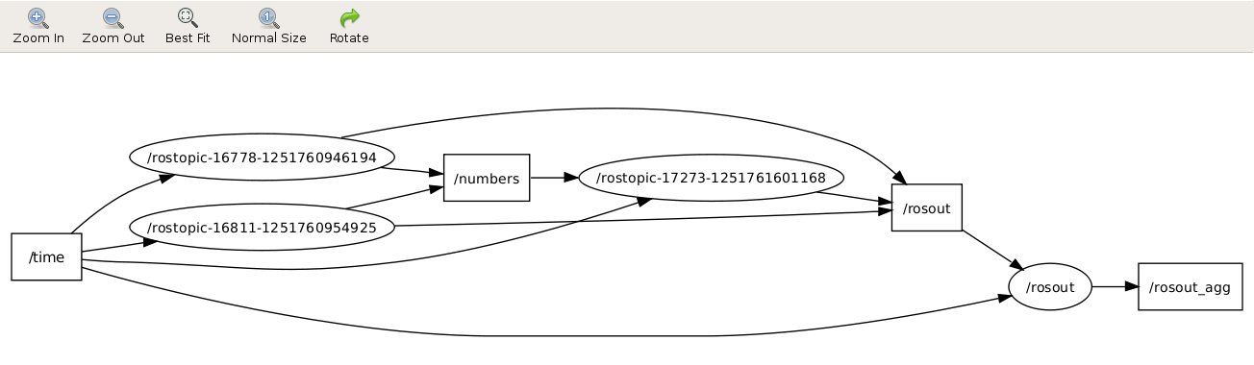
Task: Click arrowhead from /rostopic-17273 into /rosout box
Action: (885, 202)
